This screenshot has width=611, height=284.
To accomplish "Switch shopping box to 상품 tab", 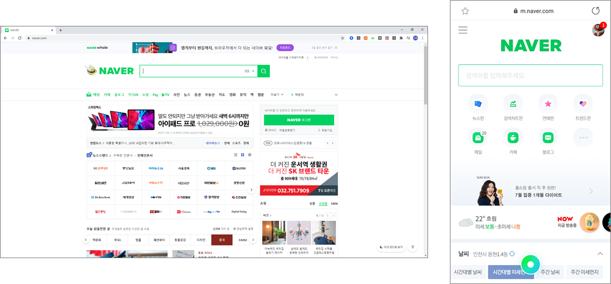I will pyautogui.click(x=312, y=204).
